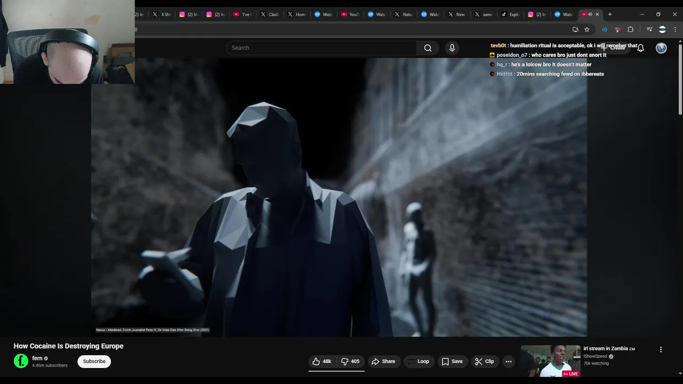
Task: Switch to the 'samir' X tab
Action: [x=484, y=14]
